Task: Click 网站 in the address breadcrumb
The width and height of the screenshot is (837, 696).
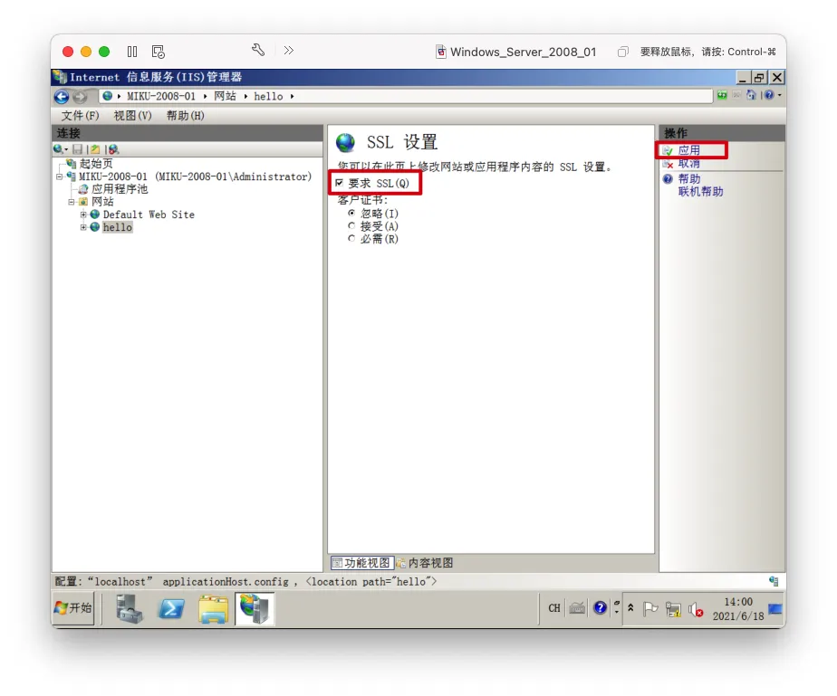Action: coord(225,97)
